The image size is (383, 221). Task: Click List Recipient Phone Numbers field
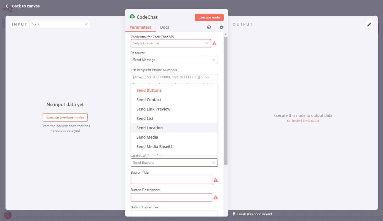point(174,77)
